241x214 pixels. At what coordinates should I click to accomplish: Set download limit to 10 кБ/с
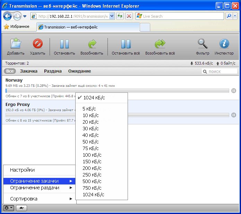coord(102,115)
